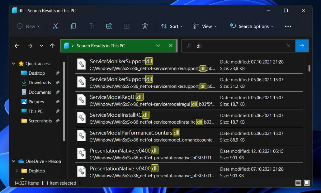Go up one folder level arrow
Screen dimensions: 321x193
[x=52, y=46]
